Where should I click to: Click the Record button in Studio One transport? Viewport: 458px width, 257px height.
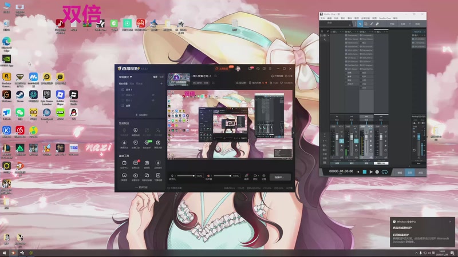[377, 172]
